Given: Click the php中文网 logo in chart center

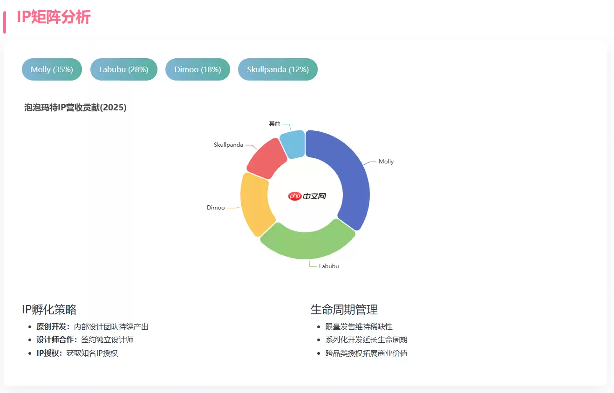Looking at the screenshot, I should click(x=307, y=196).
